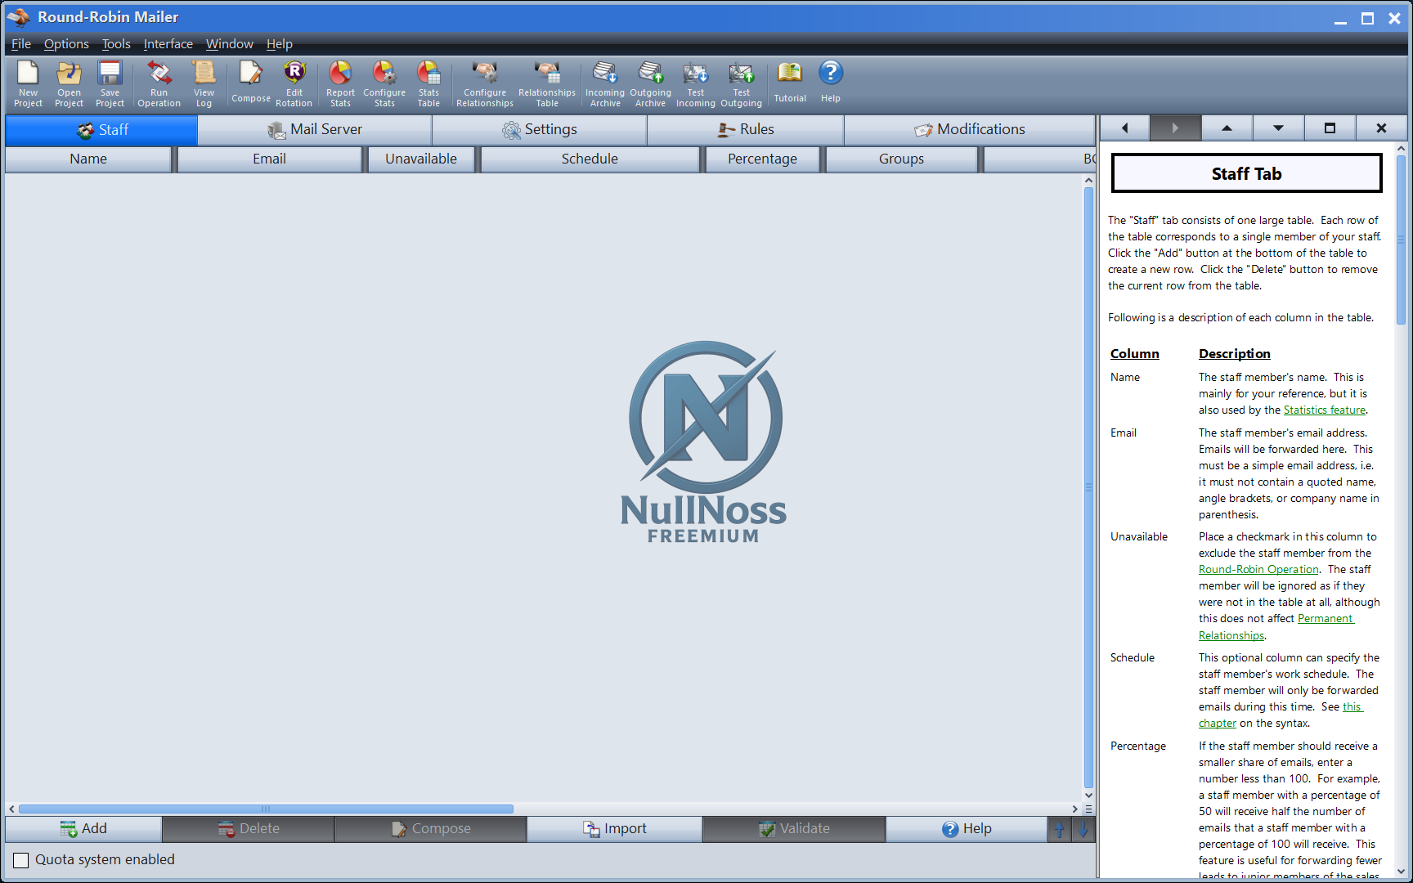Open the Tutorial book icon
The height and width of the screenshot is (883, 1413).
tap(789, 82)
